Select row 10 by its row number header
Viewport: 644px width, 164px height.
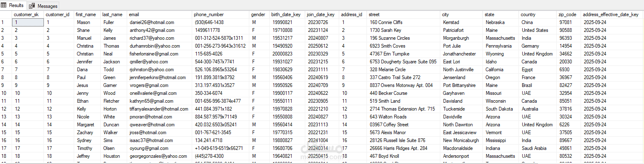point(6,93)
